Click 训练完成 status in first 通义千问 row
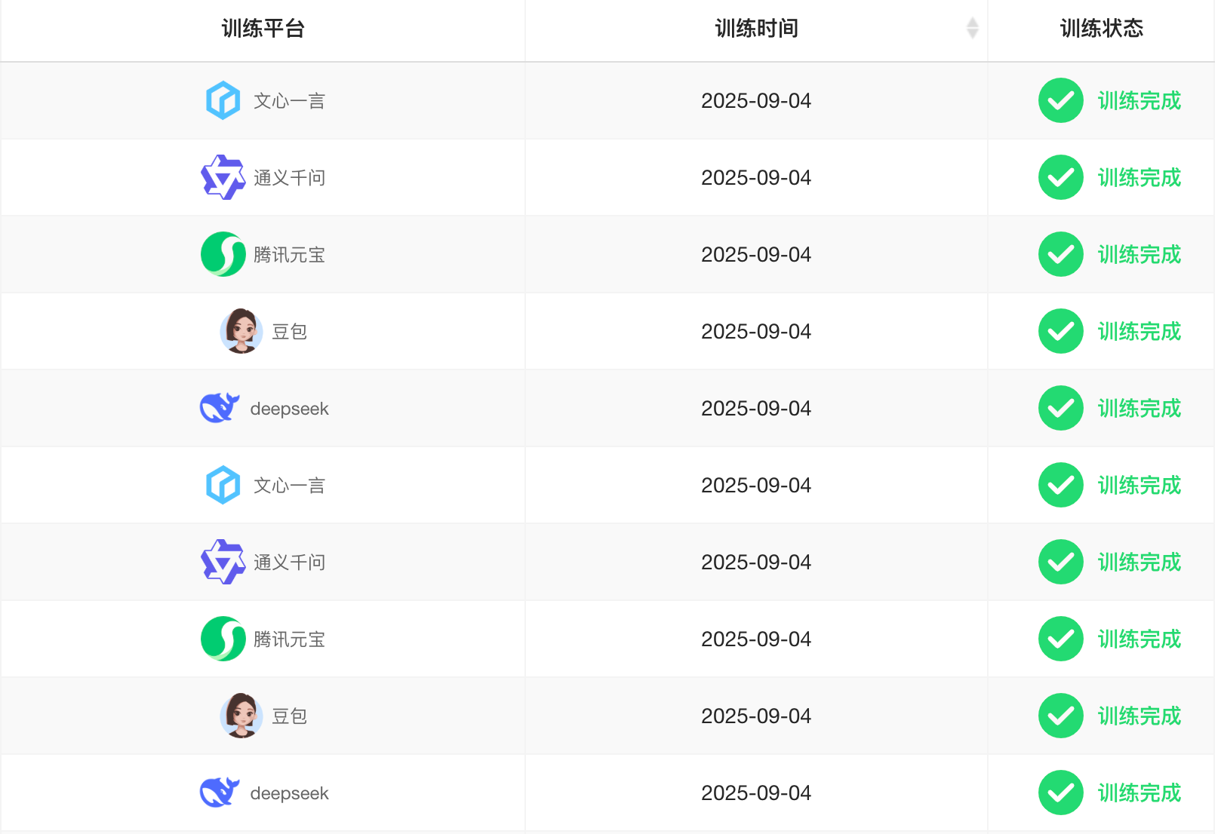1221x834 pixels. pyautogui.click(x=1139, y=178)
